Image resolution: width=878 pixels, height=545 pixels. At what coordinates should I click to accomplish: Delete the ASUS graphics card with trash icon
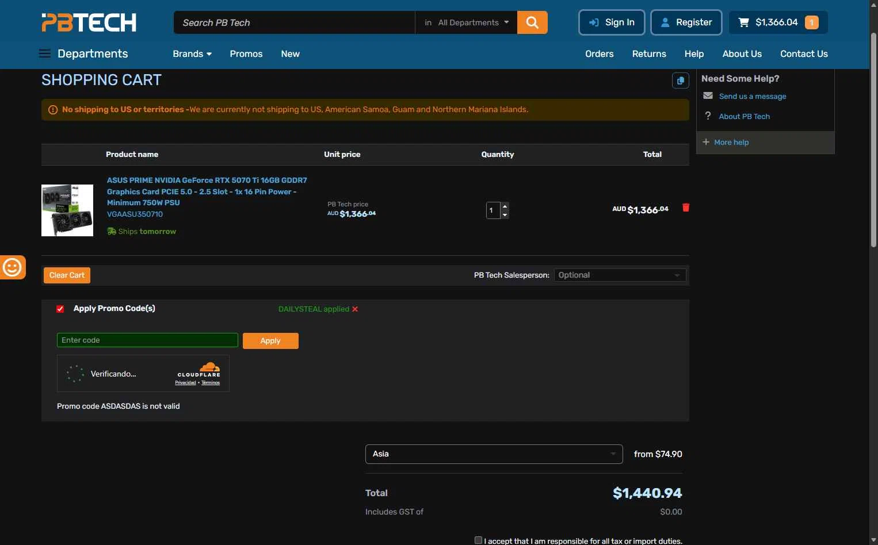(686, 208)
